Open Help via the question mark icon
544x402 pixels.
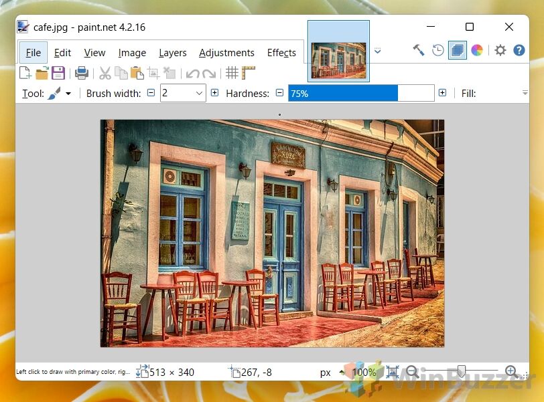pos(519,51)
